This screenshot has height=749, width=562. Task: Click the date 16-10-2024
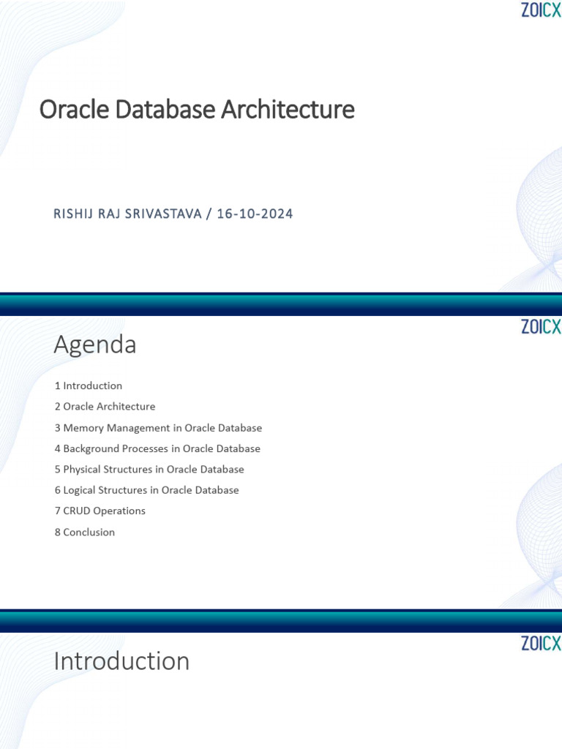click(x=255, y=214)
